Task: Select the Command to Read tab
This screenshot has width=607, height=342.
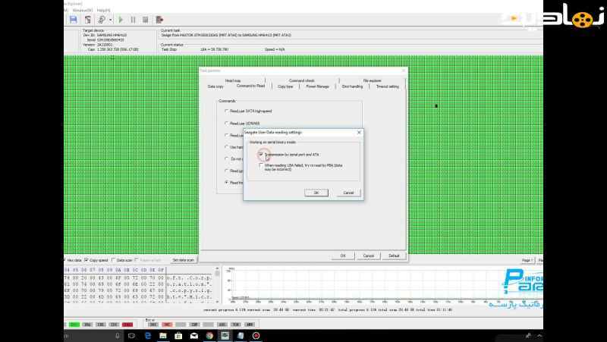Action: (x=251, y=86)
